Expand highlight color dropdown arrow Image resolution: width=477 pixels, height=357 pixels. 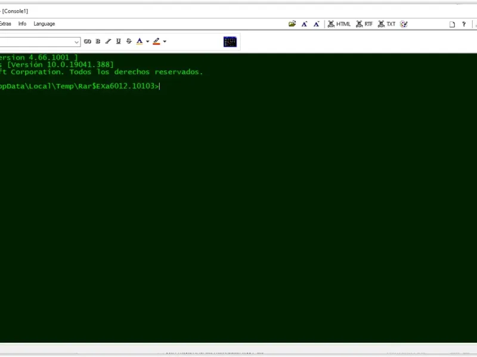[x=165, y=41]
